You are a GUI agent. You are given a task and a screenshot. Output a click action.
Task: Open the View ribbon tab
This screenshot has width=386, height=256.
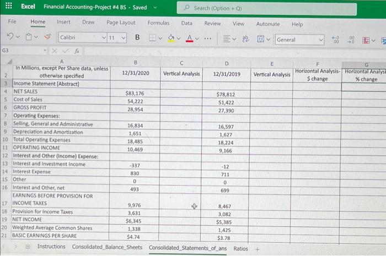pos(239,24)
